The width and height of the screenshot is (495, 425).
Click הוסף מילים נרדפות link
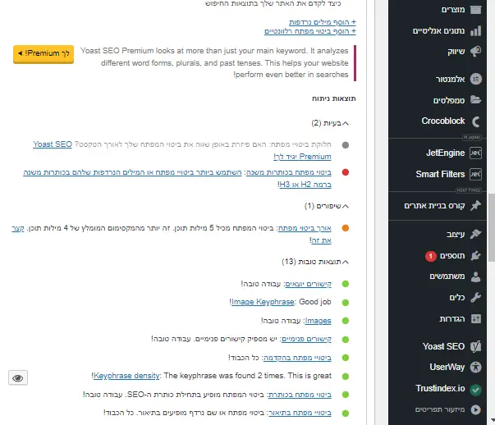point(323,22)
